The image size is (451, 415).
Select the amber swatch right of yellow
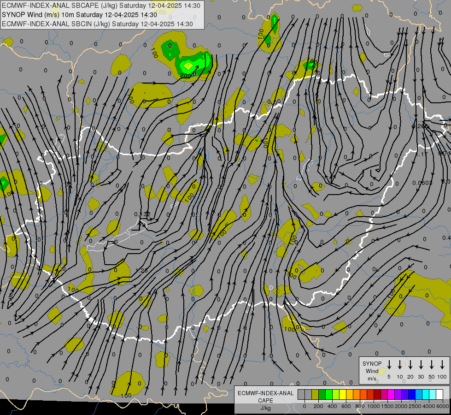pyautogui.click(x=350, y=394)
